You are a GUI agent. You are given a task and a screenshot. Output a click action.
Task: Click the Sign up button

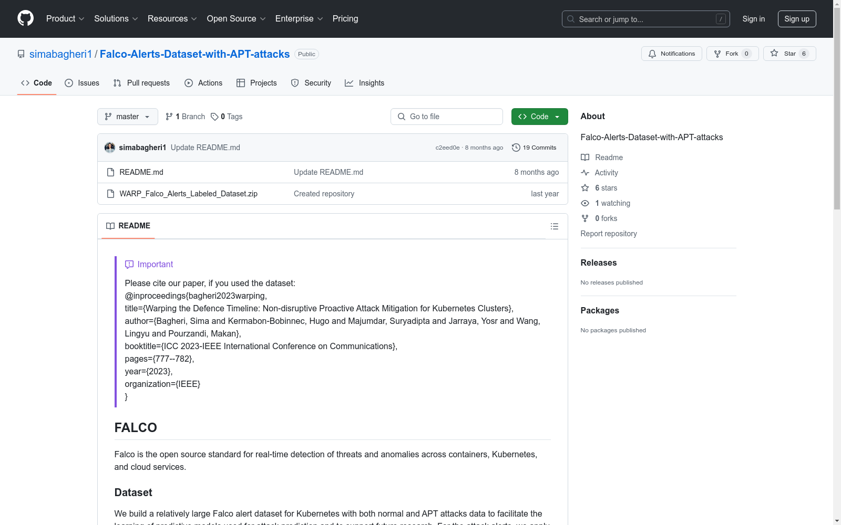coord(797,19)
